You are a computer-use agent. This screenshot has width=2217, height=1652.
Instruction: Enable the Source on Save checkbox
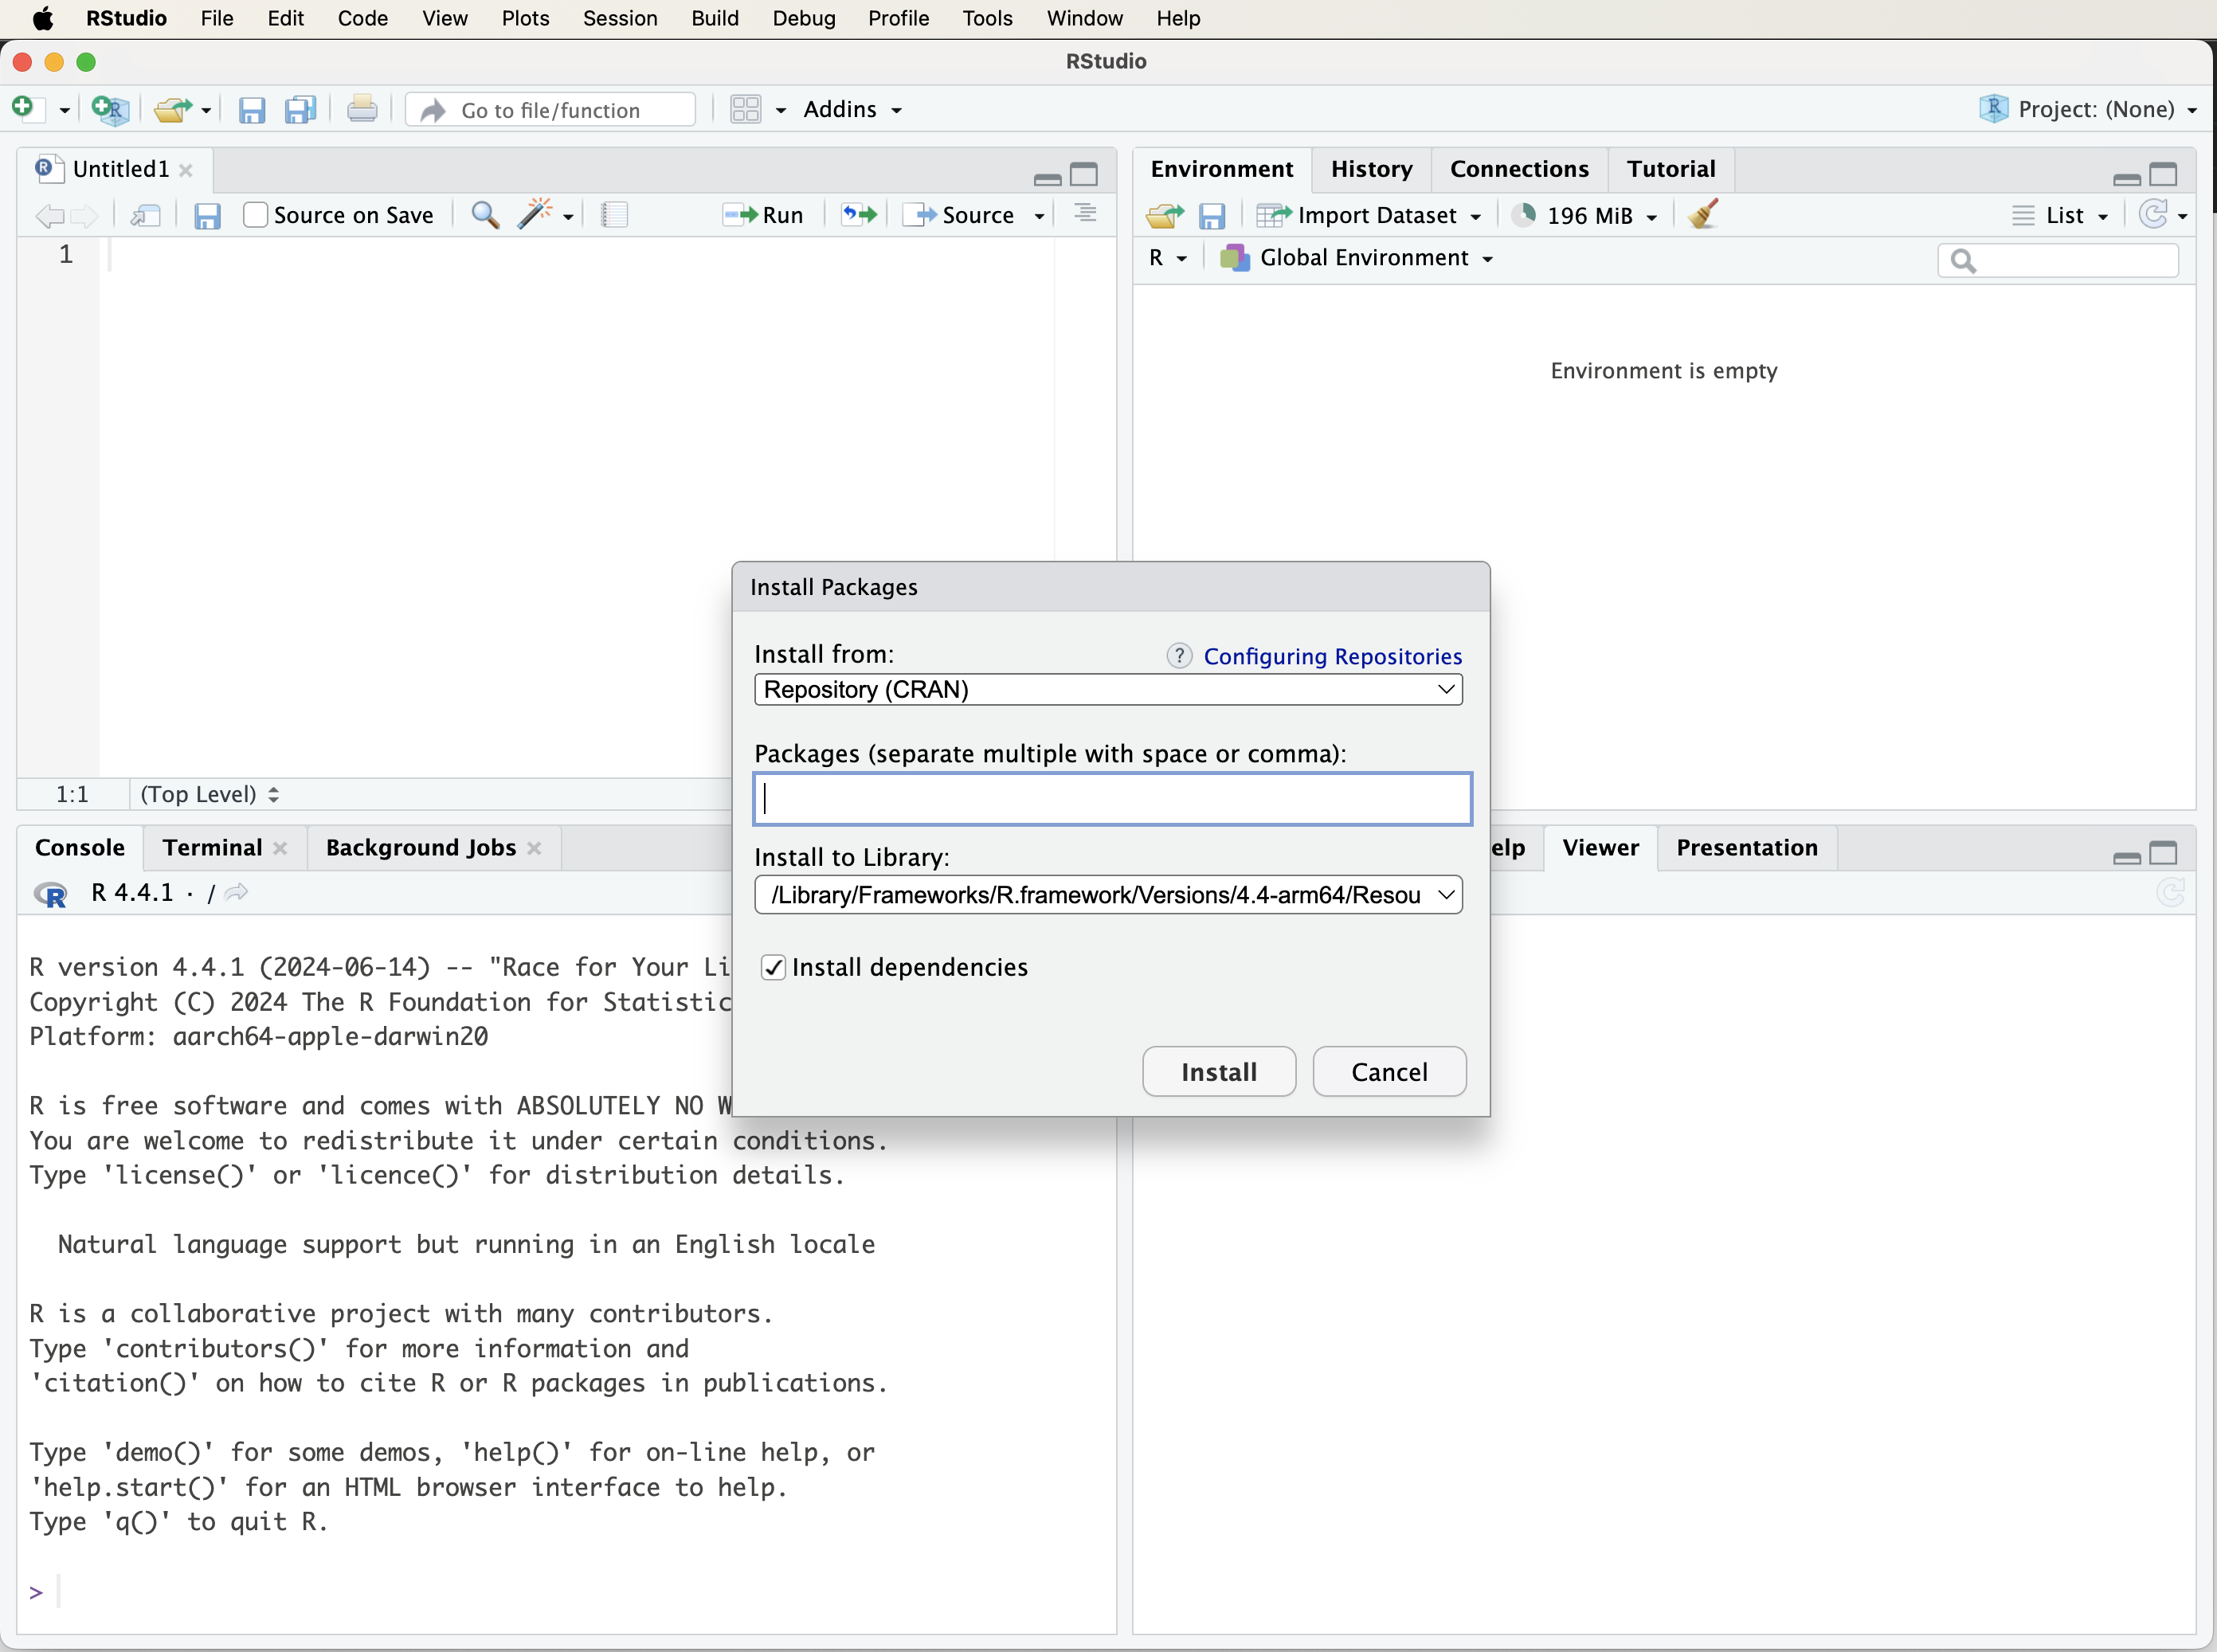256,215
